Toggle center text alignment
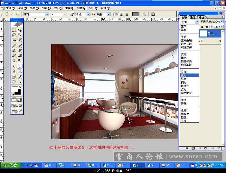Screen dimensions: 226x173 tap(121, 14)
